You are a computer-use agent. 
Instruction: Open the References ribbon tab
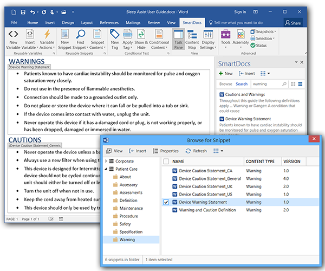tap(109, 23)
